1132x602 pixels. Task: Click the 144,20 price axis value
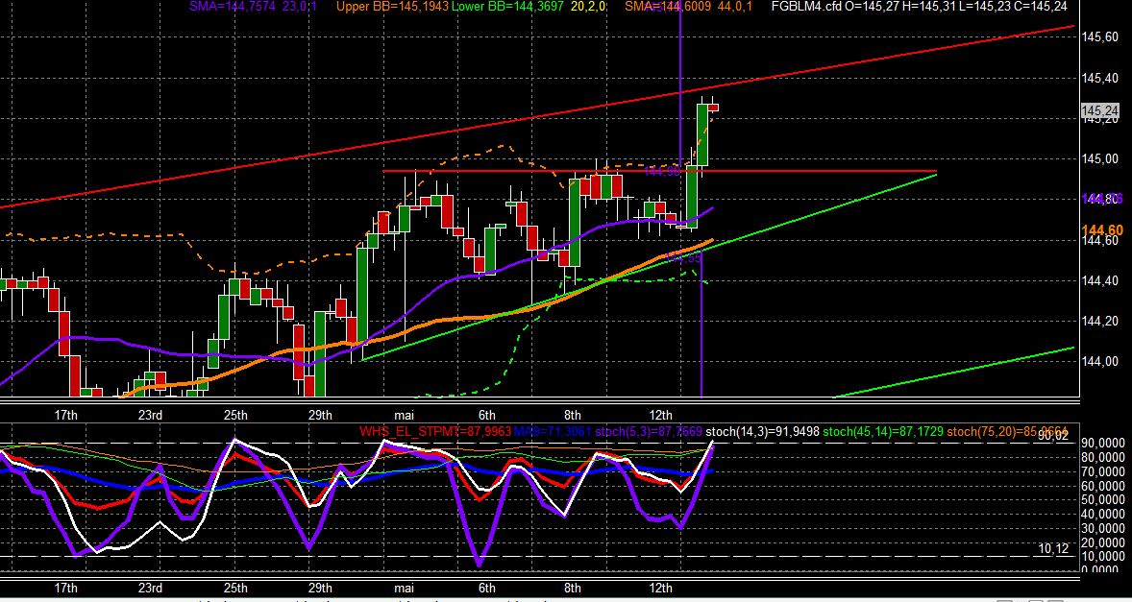click(1098, 321)
